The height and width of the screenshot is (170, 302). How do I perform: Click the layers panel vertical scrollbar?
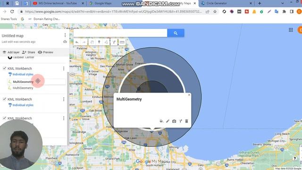(x=68, y=108)
